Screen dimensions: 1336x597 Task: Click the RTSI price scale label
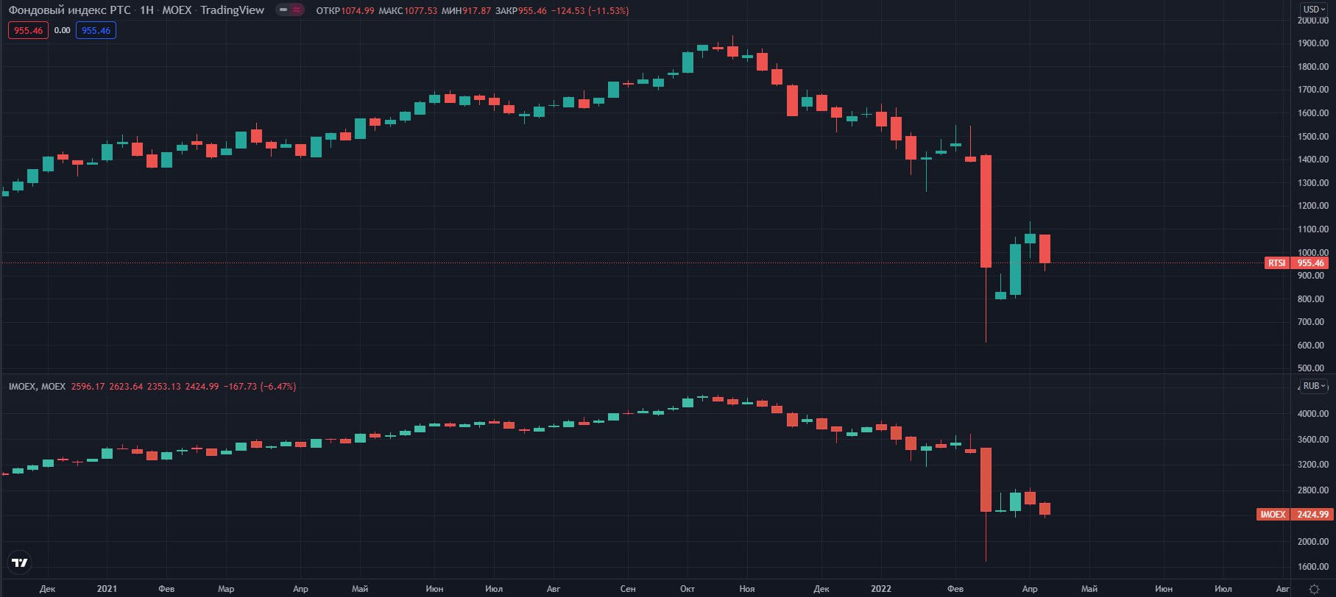[1276, 262]
